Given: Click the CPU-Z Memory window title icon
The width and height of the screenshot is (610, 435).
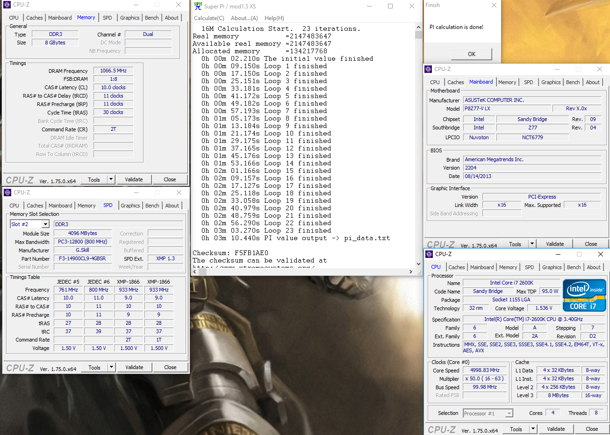Looking at the screenshot, I should tap(8, 5).
